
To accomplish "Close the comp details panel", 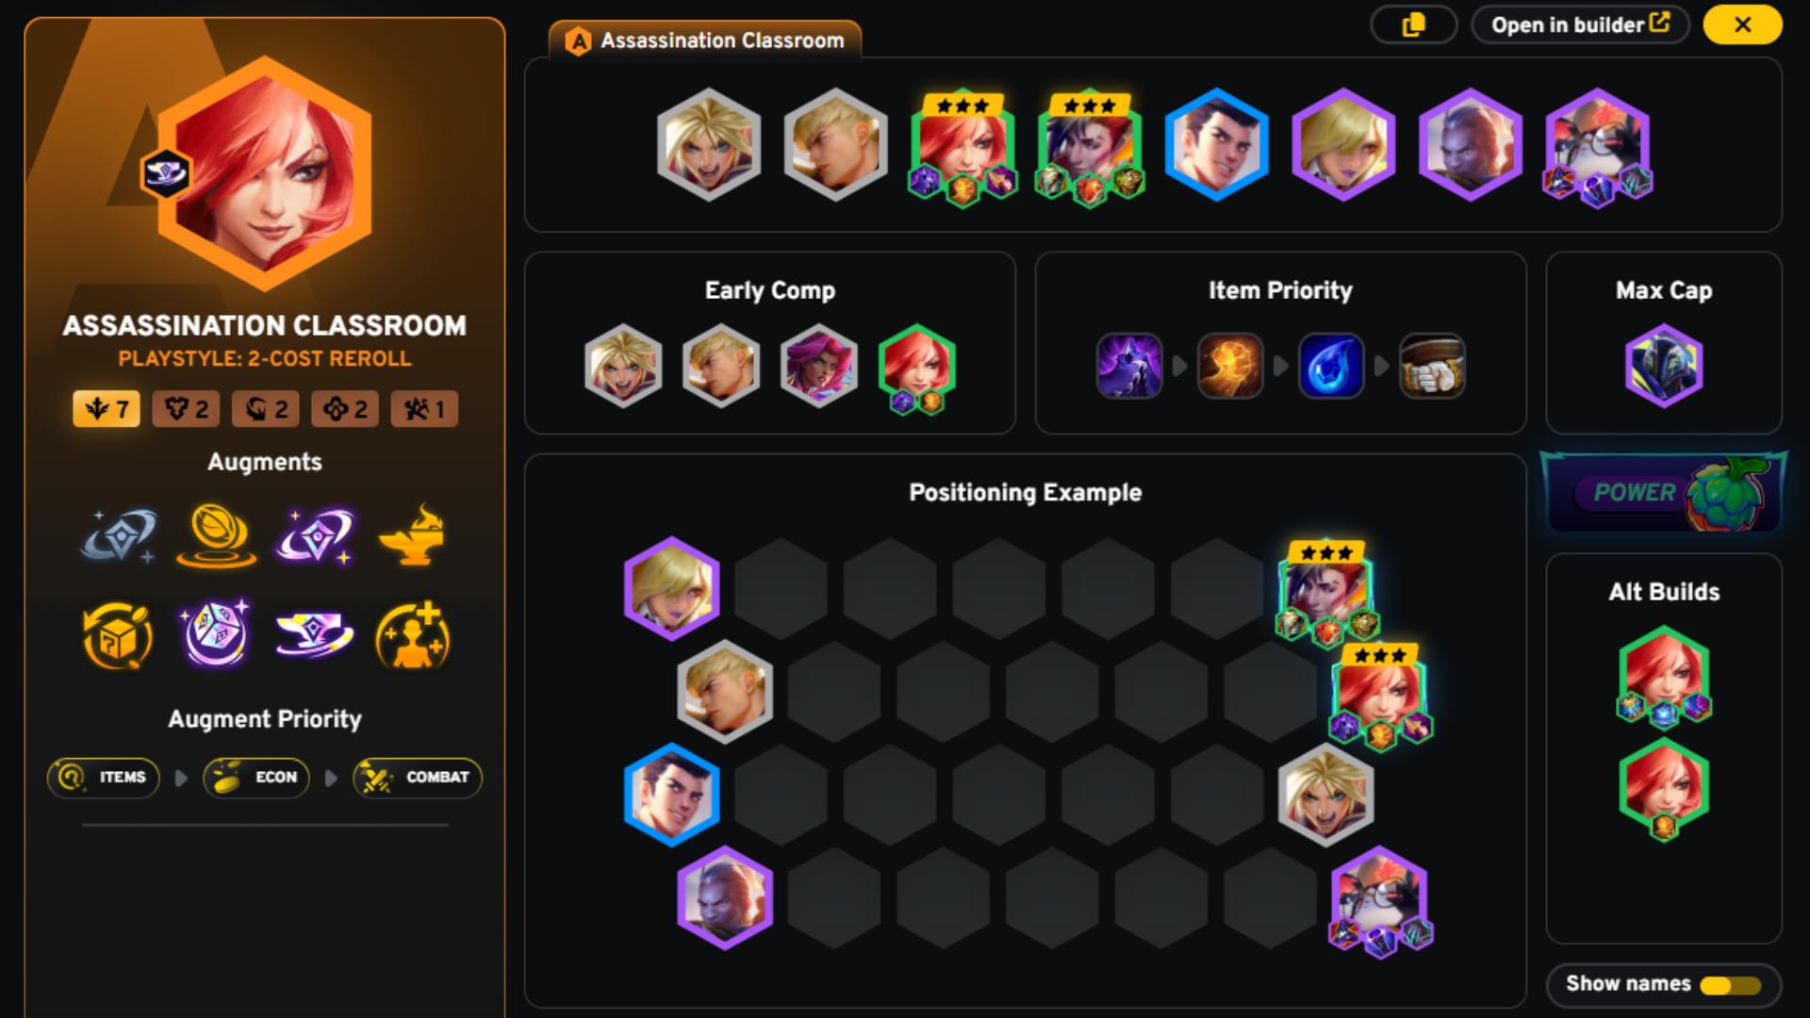I will coord(1742,25).
